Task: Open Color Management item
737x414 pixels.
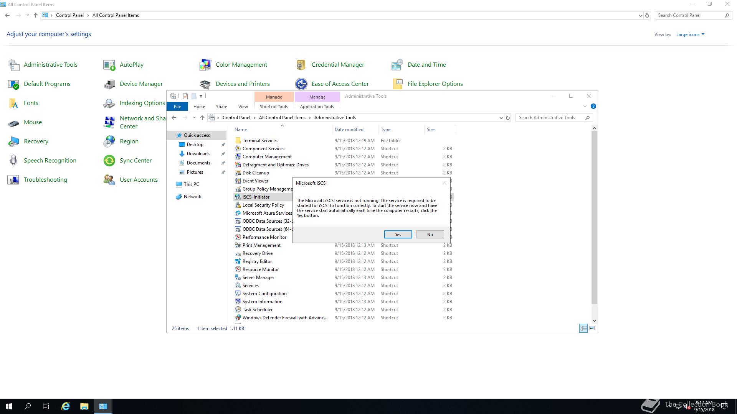Action: click(x=233, y=65)
